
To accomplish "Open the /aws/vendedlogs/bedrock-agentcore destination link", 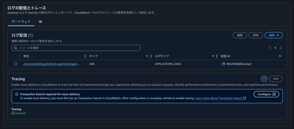I will click(51, 64).
